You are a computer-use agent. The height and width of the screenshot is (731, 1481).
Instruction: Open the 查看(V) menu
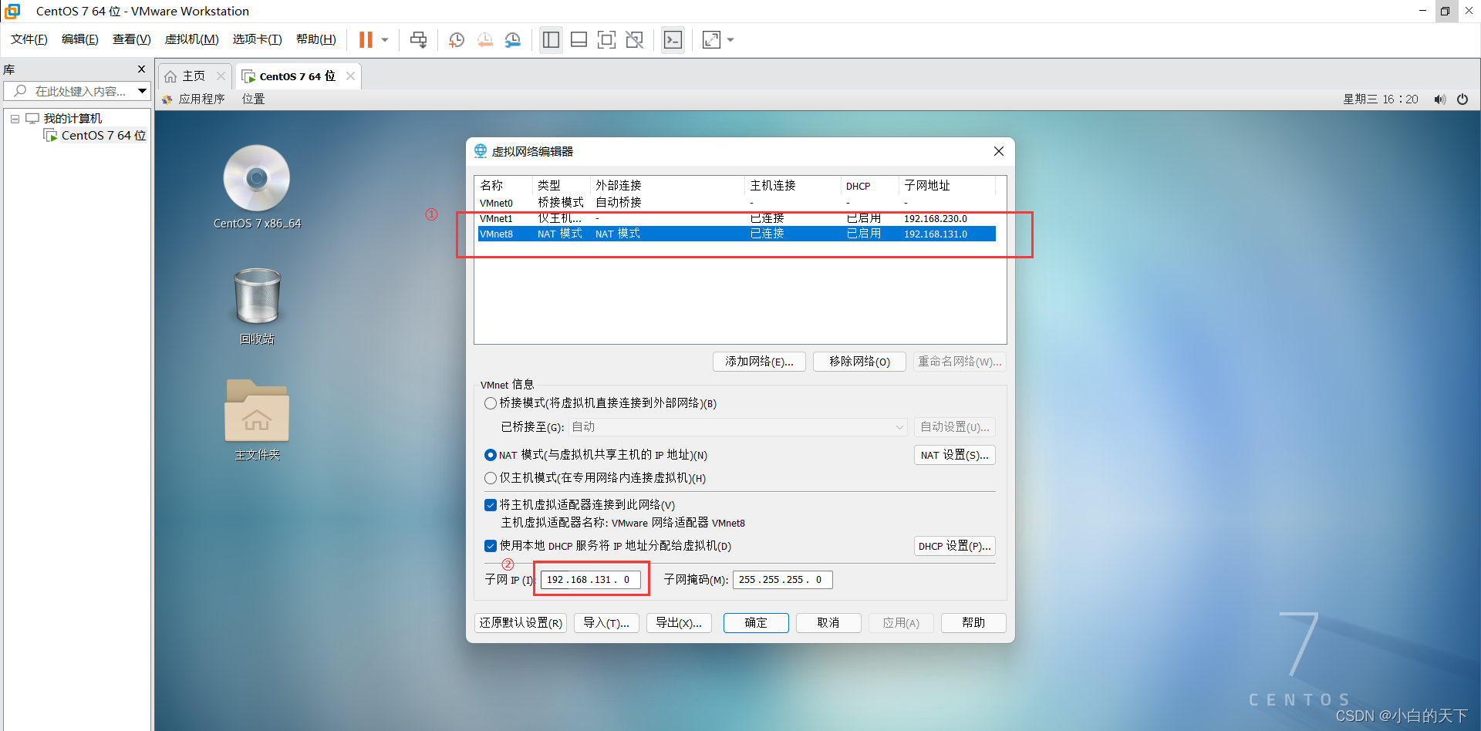click(x=132, y=39)
